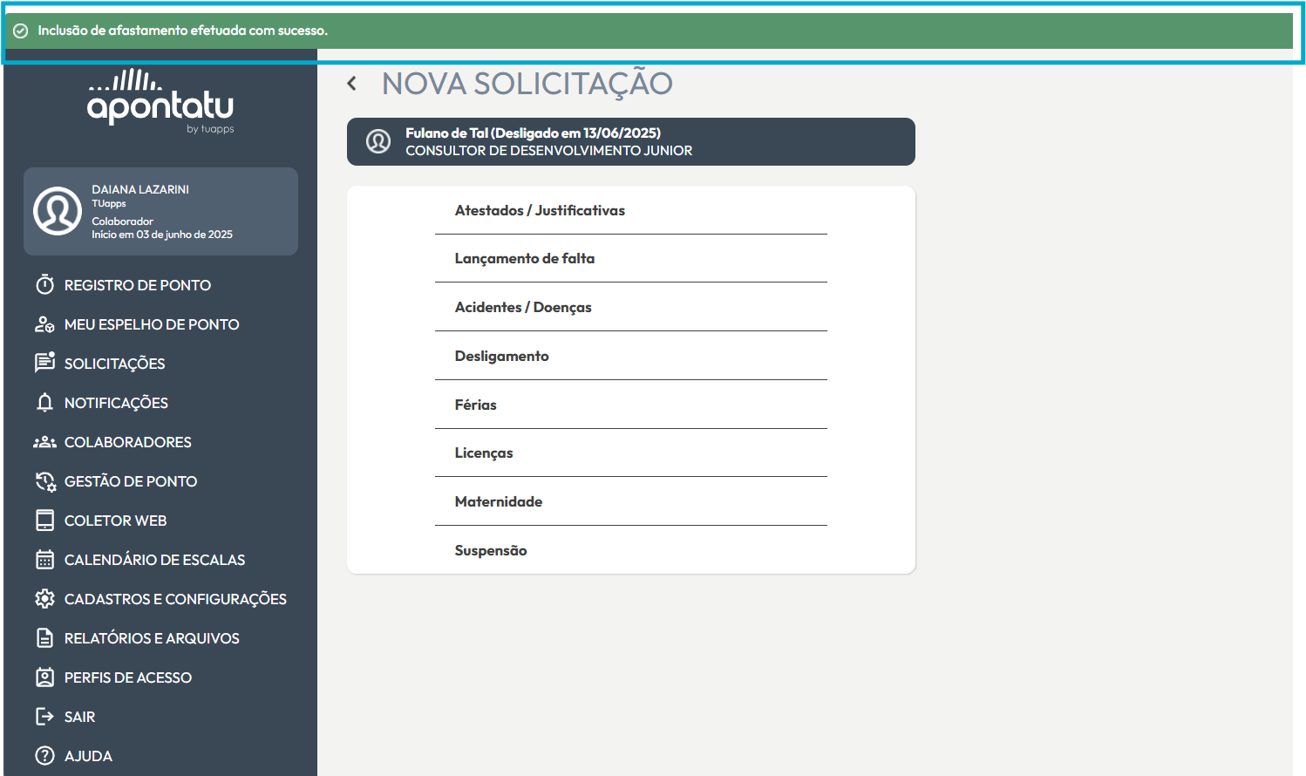Click the Solicitações message icon
Screen dimensions: 1306x776
click(44, 363)
